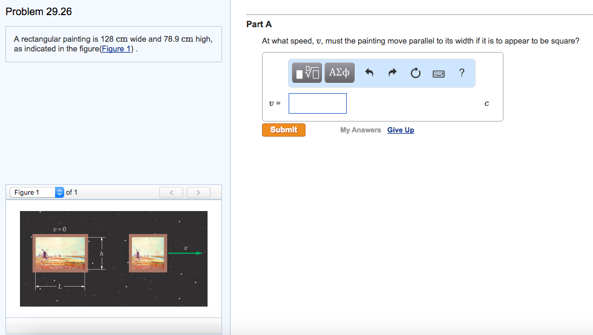
Task: Select the Part A heading
Action: coord(259,24)
